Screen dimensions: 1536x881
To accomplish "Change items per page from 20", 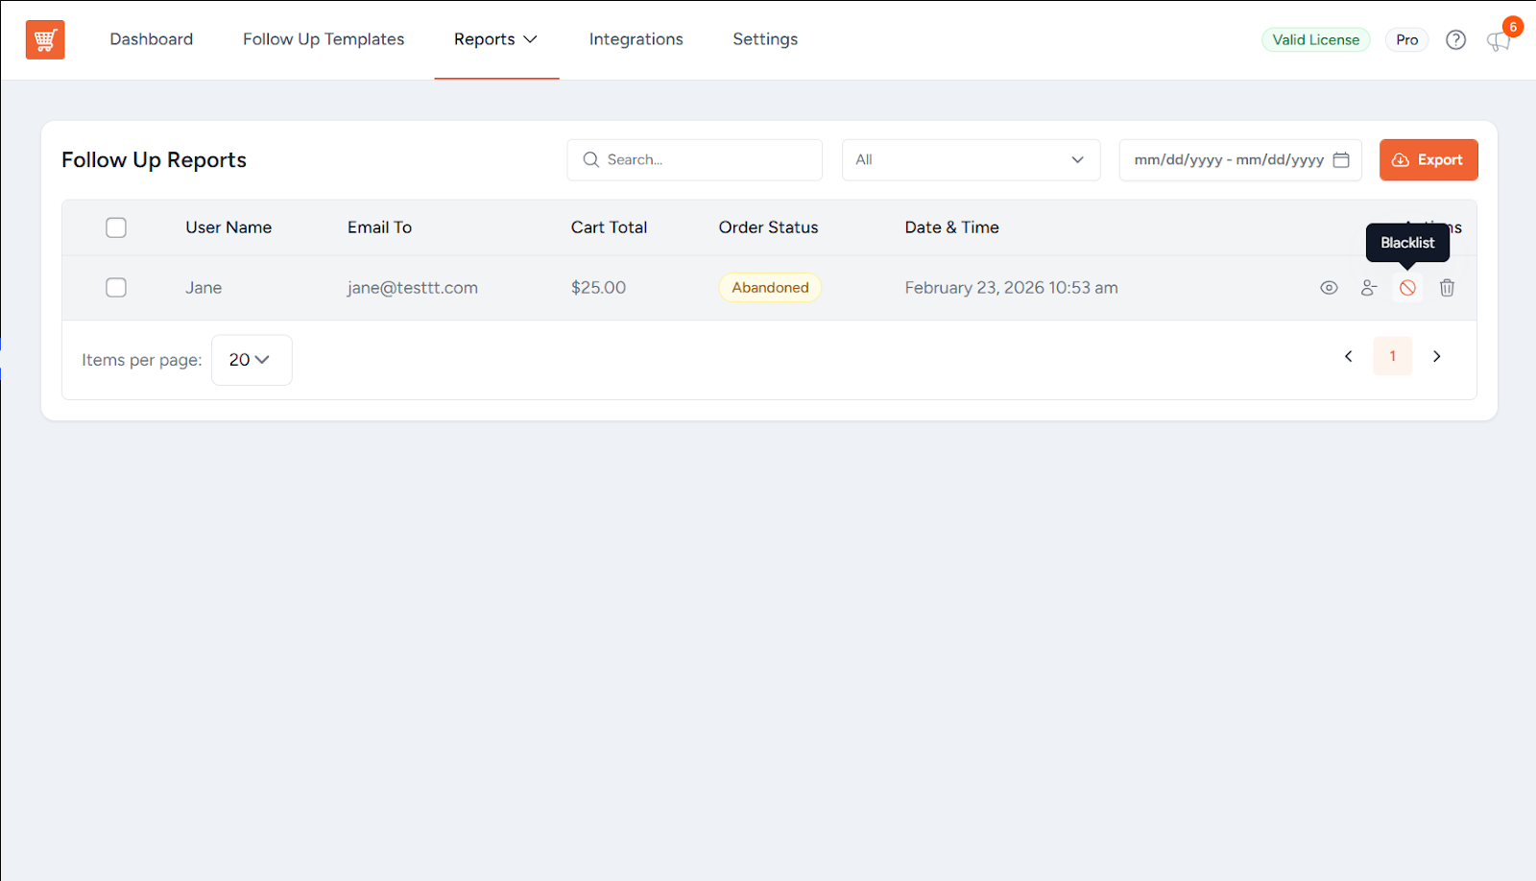I will (x=251, y=360).
